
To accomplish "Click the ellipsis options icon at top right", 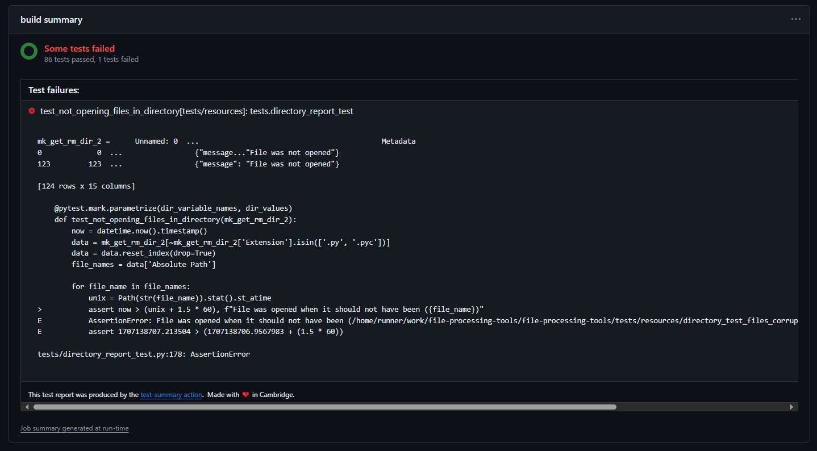I will click(x=795, y=19).
